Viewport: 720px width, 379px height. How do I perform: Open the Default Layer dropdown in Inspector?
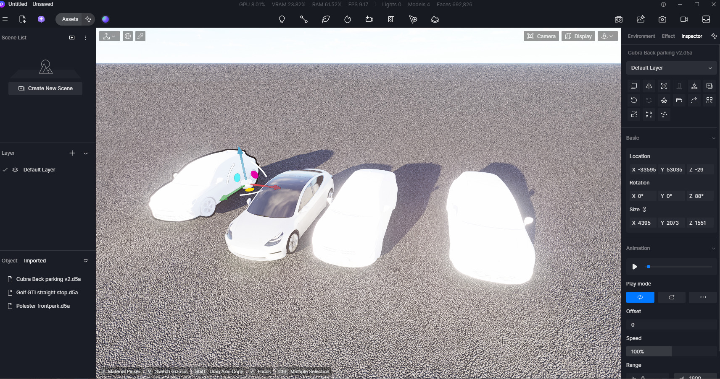coord(671,68)
